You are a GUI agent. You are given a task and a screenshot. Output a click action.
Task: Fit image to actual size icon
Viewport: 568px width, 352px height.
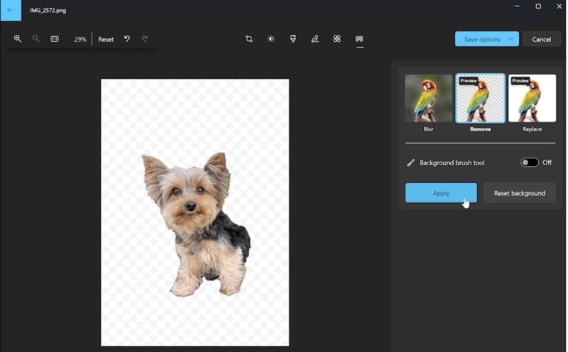[x=55, y=39]
